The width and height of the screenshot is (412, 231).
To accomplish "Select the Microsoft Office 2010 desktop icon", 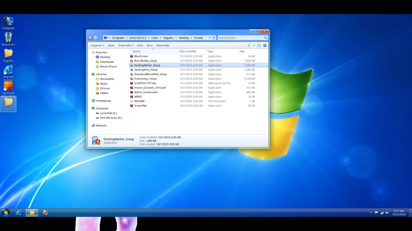I will [x=8, y=90].
